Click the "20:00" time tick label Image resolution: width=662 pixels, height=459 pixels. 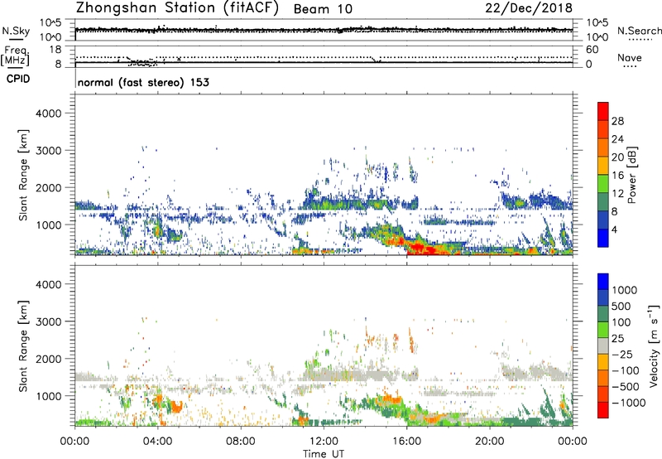coord(490,442)
